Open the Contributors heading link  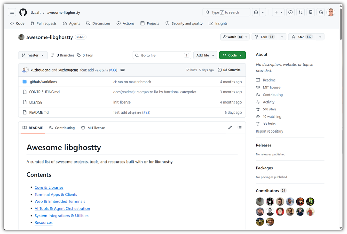point(271,191)
